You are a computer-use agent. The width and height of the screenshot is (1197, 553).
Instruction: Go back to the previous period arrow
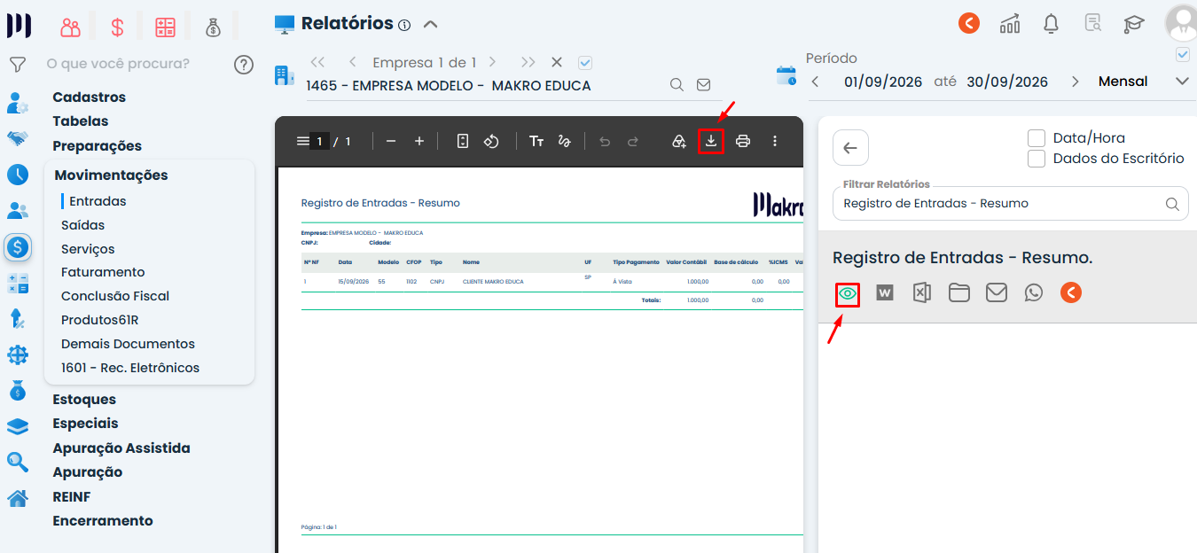click(x=815, y=82)
